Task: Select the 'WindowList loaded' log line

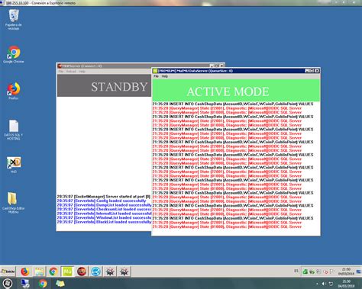Action: tap(104, 217)
